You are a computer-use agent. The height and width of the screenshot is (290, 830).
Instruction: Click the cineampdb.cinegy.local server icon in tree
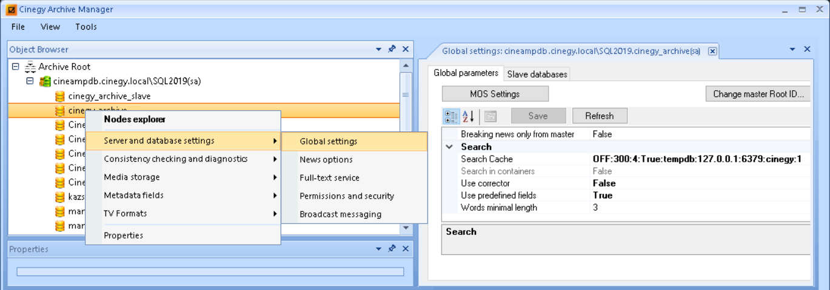[45, 81]
